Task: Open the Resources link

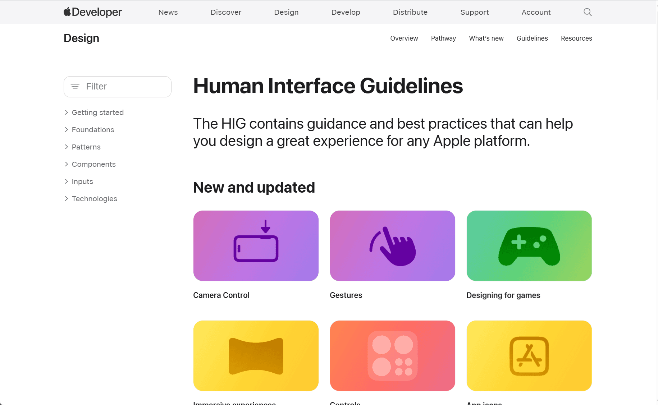Action: [576, 38]
